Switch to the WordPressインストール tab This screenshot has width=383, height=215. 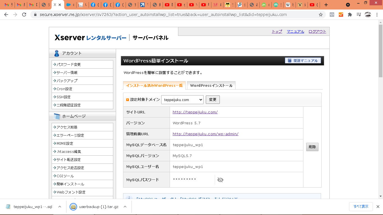[211, 85]
